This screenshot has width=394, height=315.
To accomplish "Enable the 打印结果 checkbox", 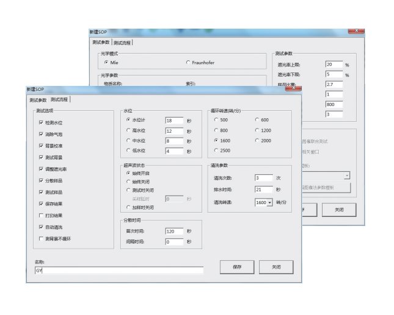I will pos(40,215).
